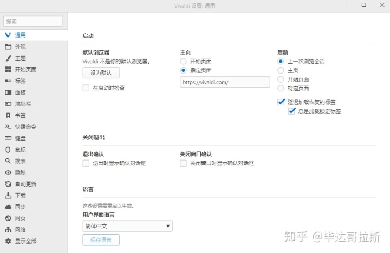Minimize the Vivaldi settings window
Image resolution: width=390 pixels, height=253 pixels.
[x=345, y=5]
